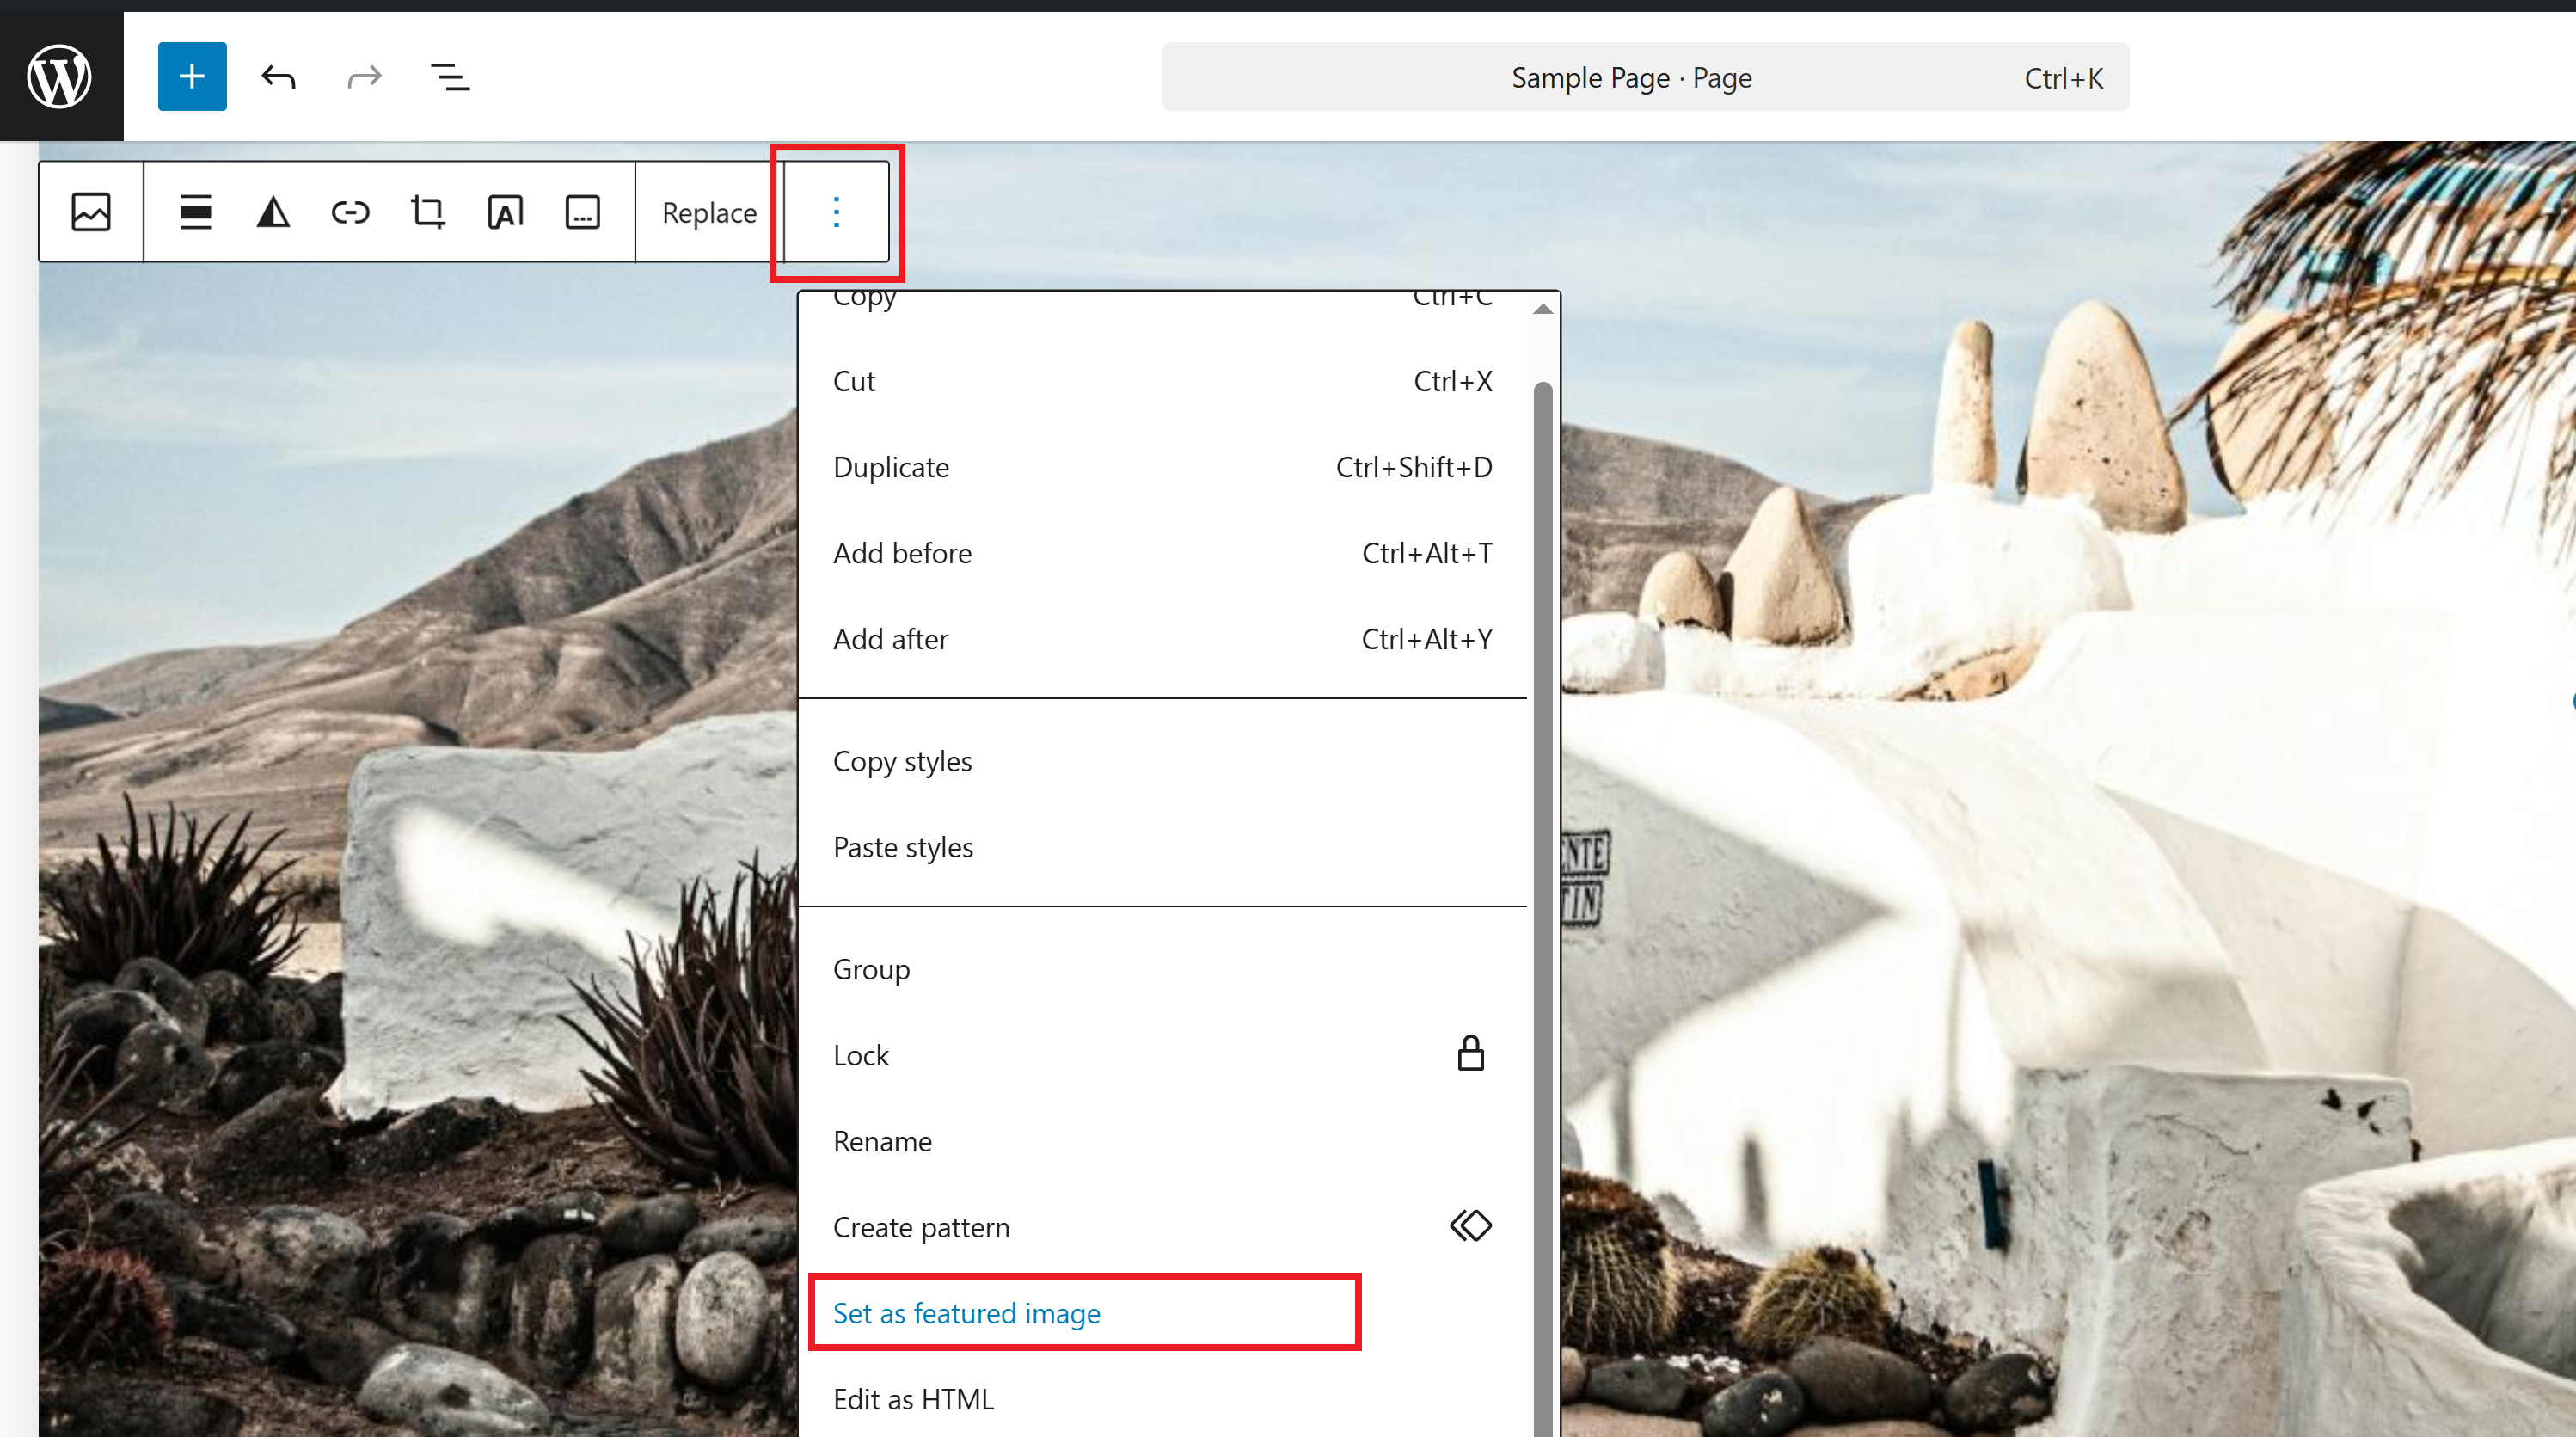Click the Image block type icon
2576x1437 pixels.
coord(91,212)
